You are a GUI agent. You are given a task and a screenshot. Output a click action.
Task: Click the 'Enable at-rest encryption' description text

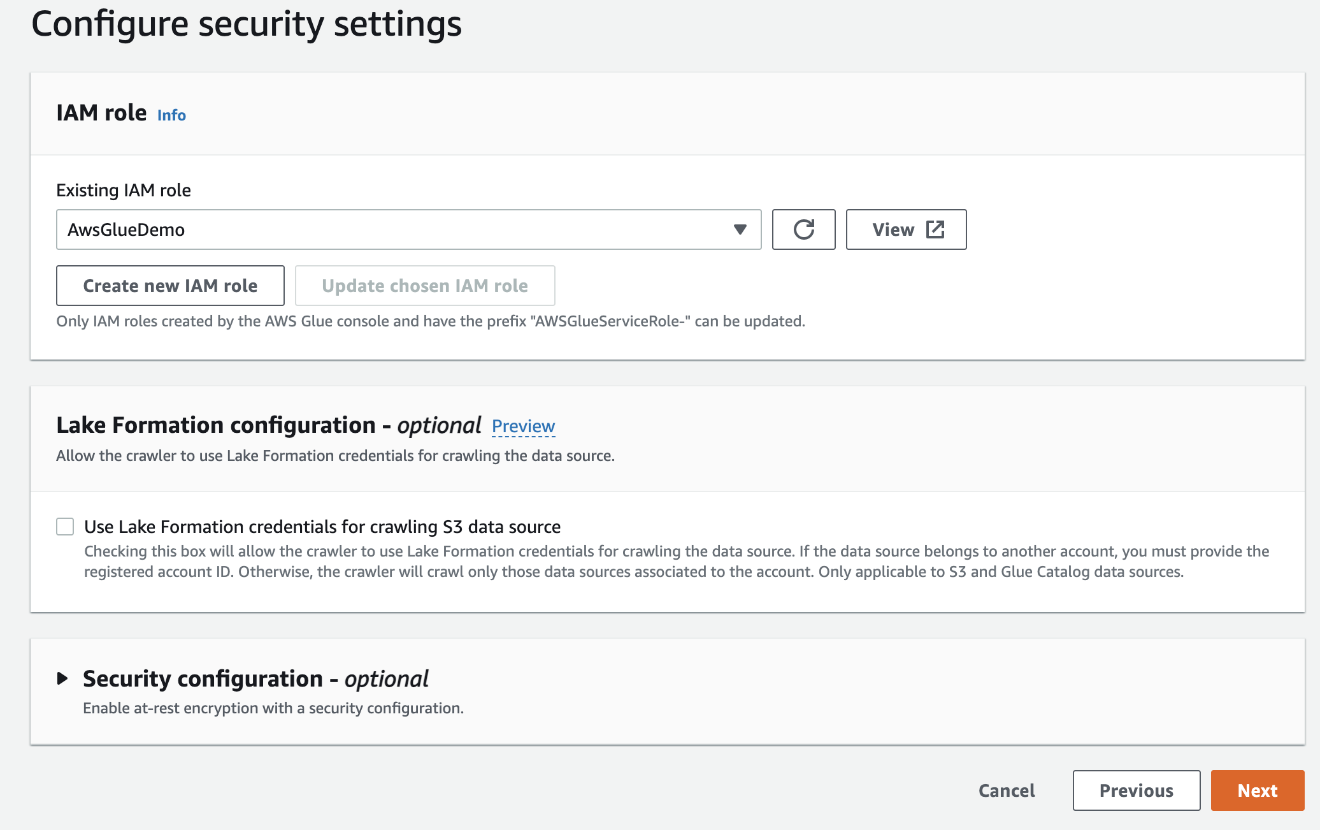(273, 708)
